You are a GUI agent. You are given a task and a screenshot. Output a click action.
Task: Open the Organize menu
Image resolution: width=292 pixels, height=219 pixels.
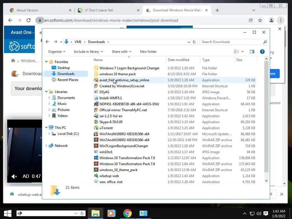point(57,52)
